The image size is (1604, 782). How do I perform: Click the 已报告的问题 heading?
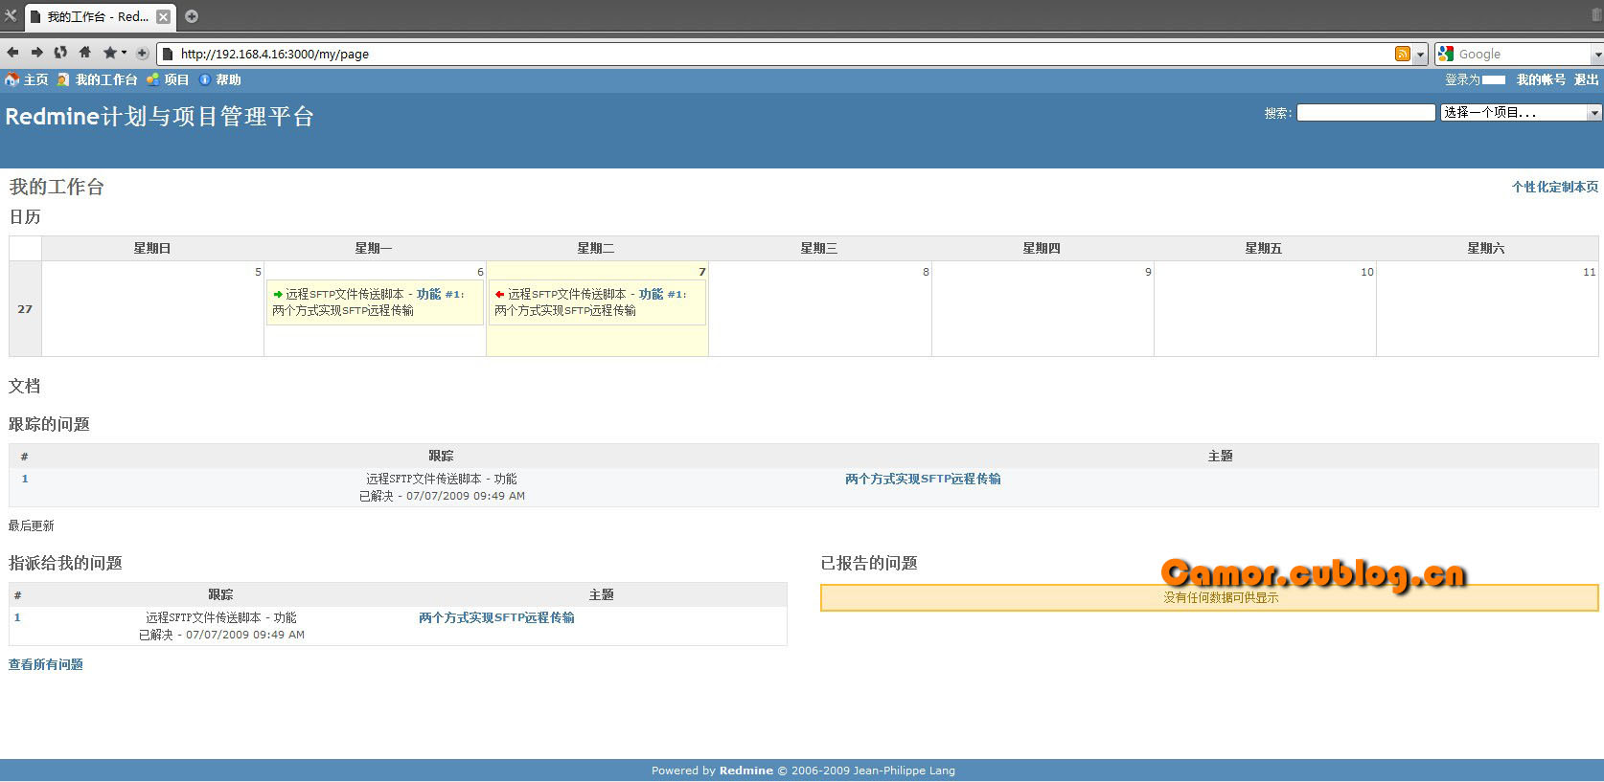pos(869,564)
